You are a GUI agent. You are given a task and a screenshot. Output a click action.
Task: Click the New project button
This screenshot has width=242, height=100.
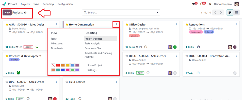pos(7,13)
